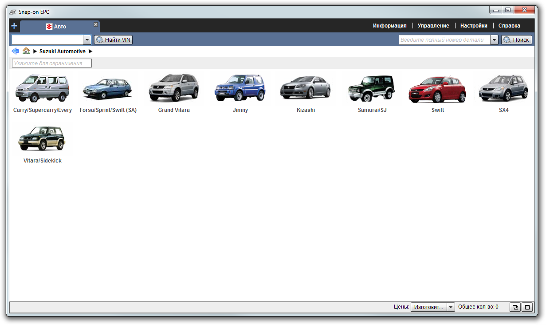Select the red Swift image
The height and width of the screenshot is (325, 546).
tap(437, 89)
